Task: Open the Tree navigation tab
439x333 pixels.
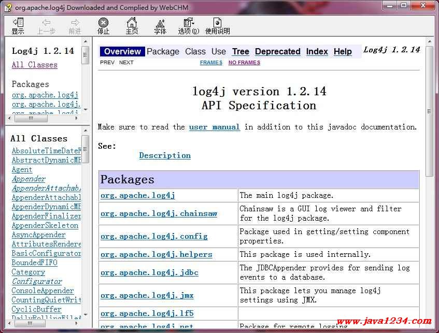Action: tap(240, 51)
